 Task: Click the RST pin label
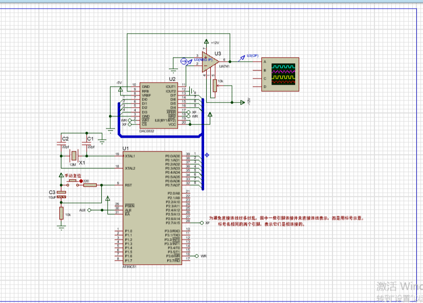pyautogui.click(x=128, y=185)
